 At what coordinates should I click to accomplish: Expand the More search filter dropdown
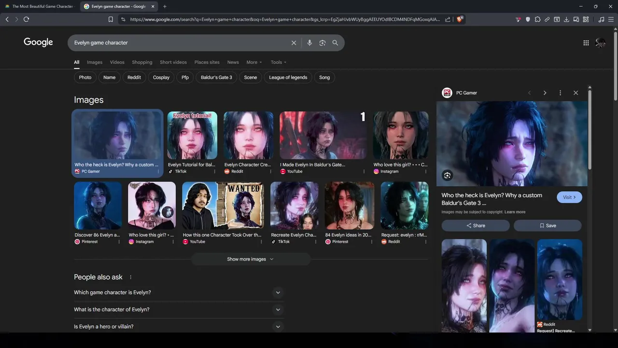(254, 62)
